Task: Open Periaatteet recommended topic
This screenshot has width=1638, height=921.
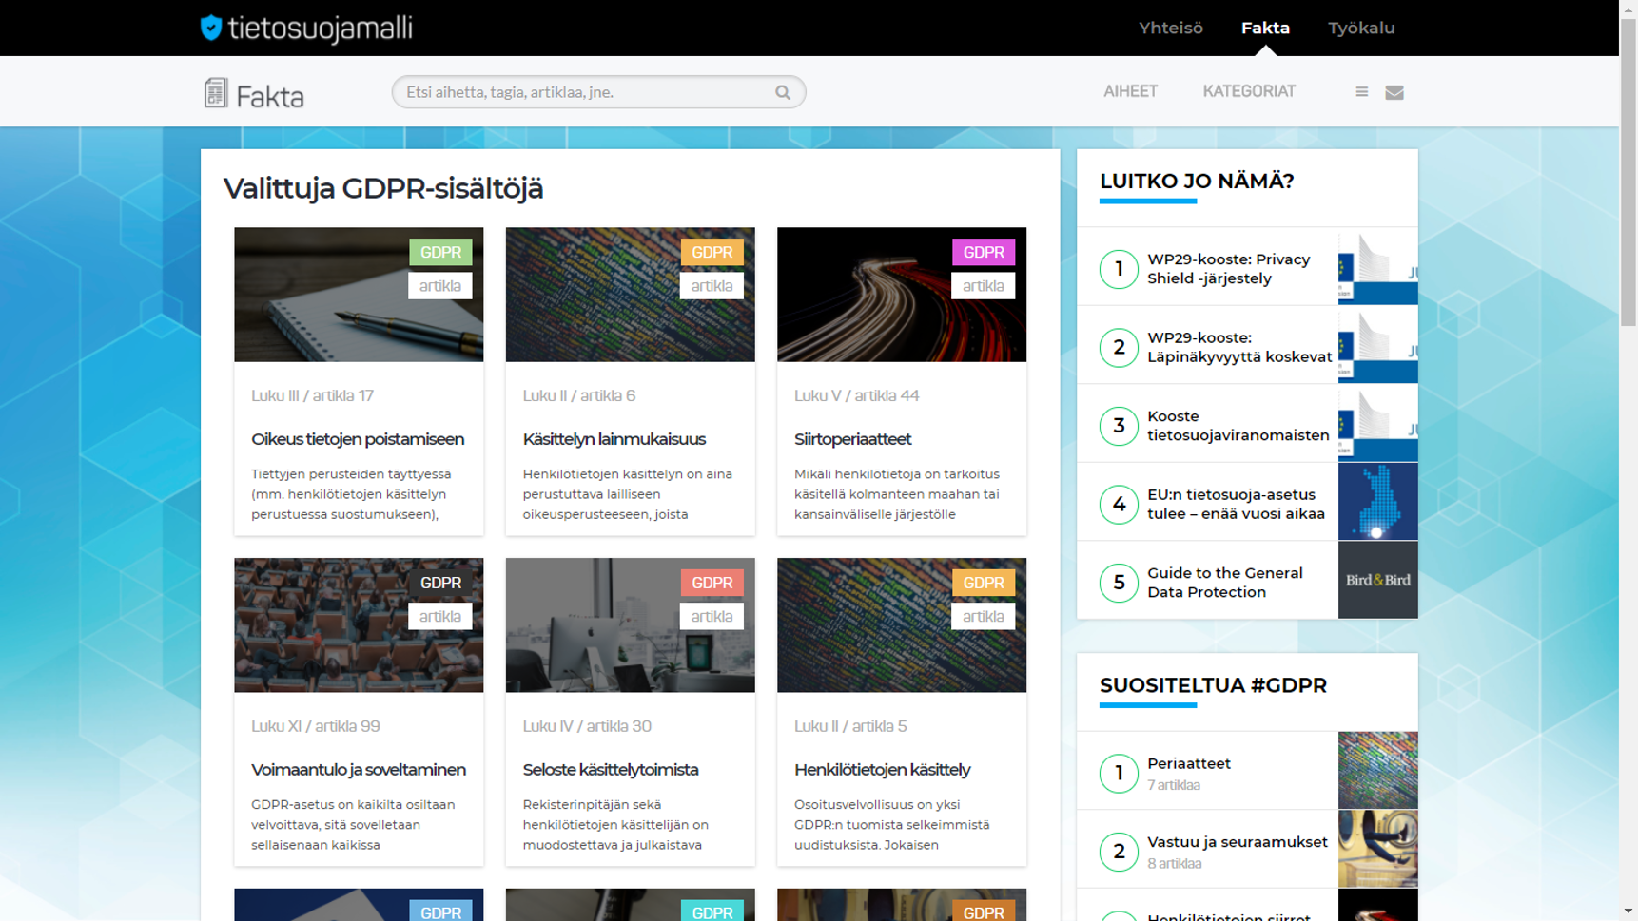Action: (x=1188, y=763)
